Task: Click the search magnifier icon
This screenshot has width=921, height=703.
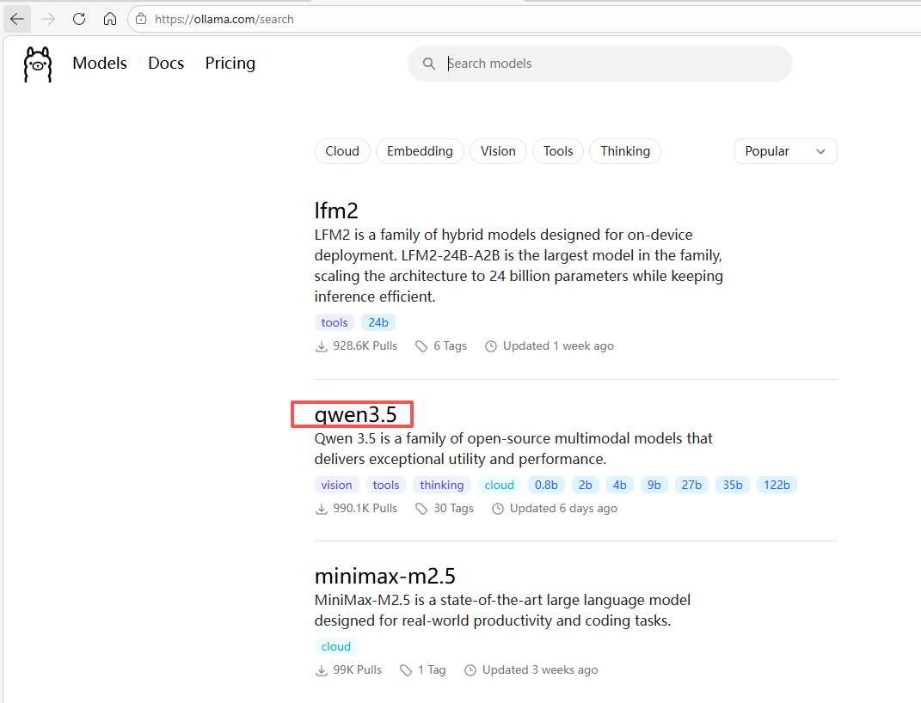Action: (429, 64)
